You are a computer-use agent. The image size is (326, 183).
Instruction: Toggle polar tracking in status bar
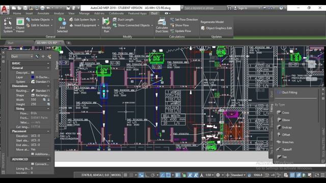(153, 175)
